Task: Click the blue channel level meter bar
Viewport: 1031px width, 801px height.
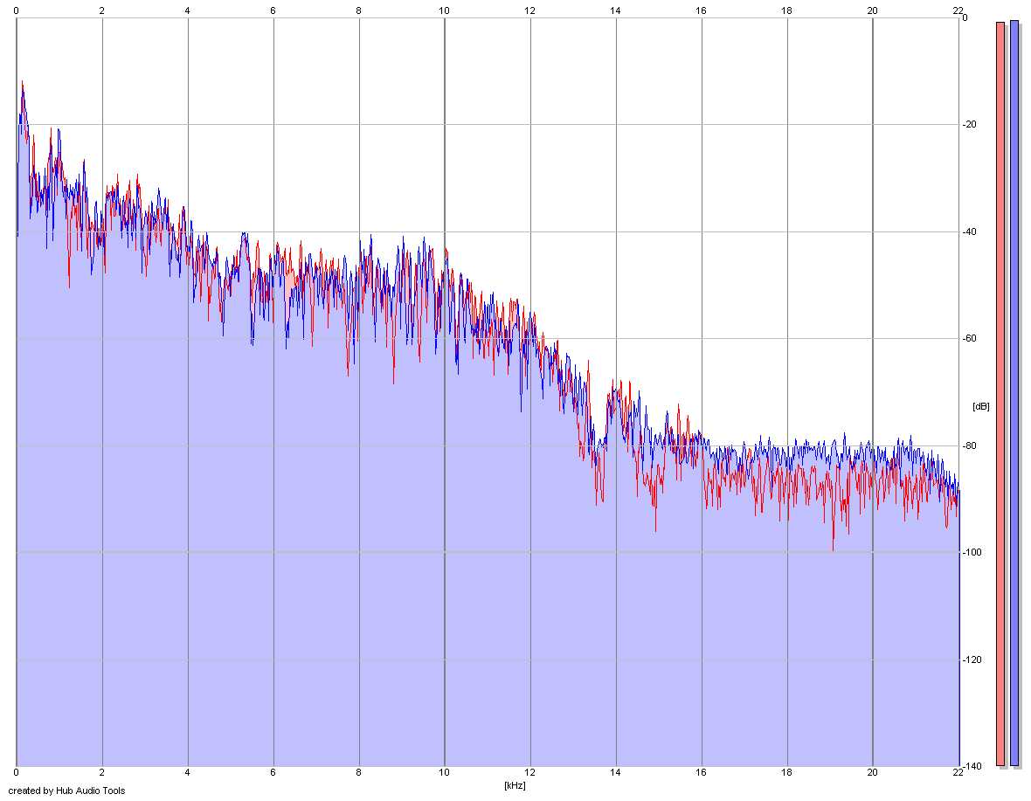Action: tap(1014, 393)
